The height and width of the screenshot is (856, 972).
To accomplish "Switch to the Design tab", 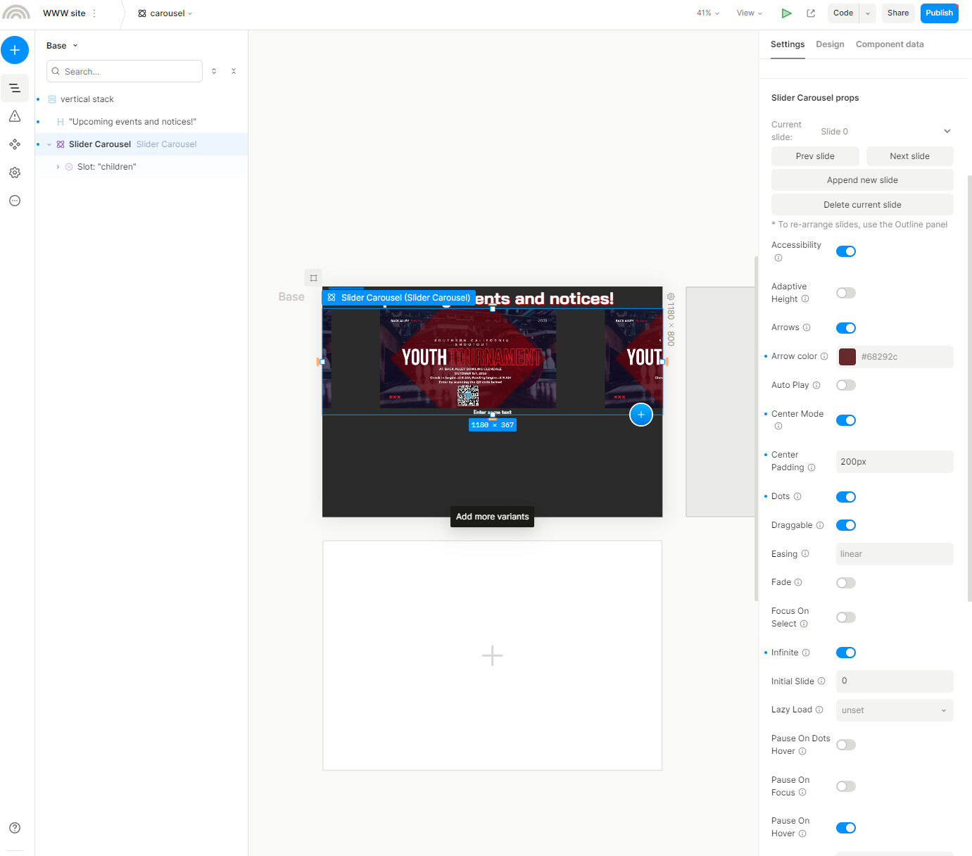I will (x=830, y=44).
